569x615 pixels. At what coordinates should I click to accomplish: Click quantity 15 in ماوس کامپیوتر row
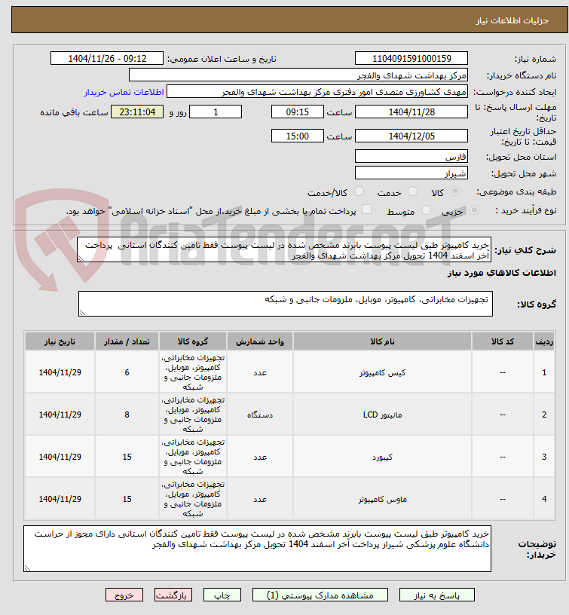click(x=127, y=499)
